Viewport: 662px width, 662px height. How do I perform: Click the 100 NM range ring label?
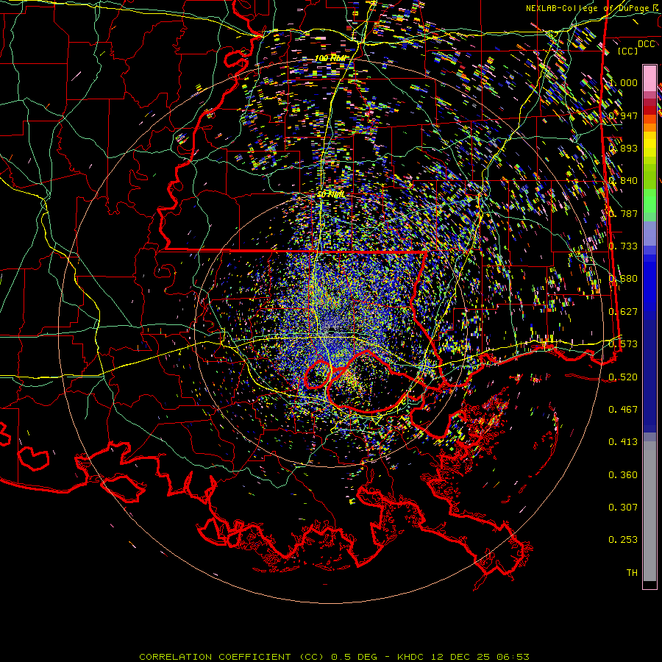pos(330,58)
